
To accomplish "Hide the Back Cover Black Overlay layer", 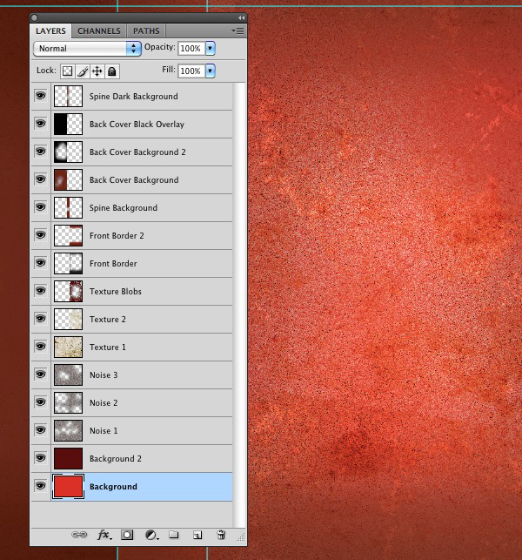I will pos(40,124).
